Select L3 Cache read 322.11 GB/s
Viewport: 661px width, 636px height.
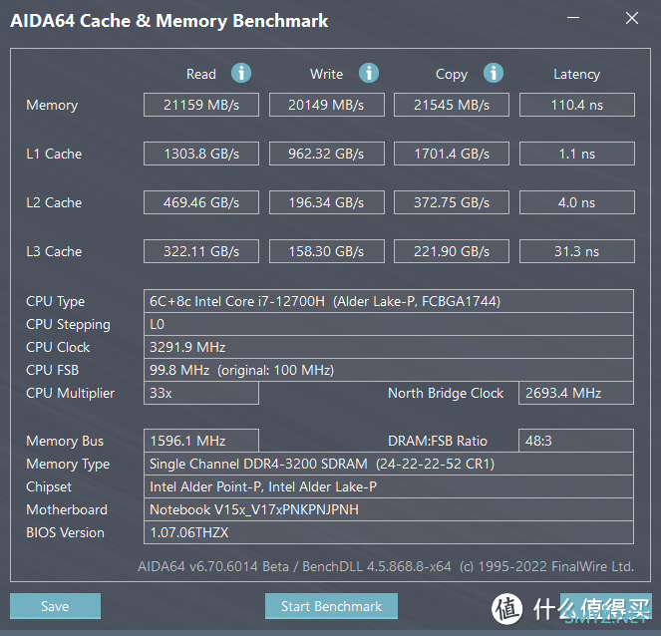pyautogui.click(x=201, y=251)
